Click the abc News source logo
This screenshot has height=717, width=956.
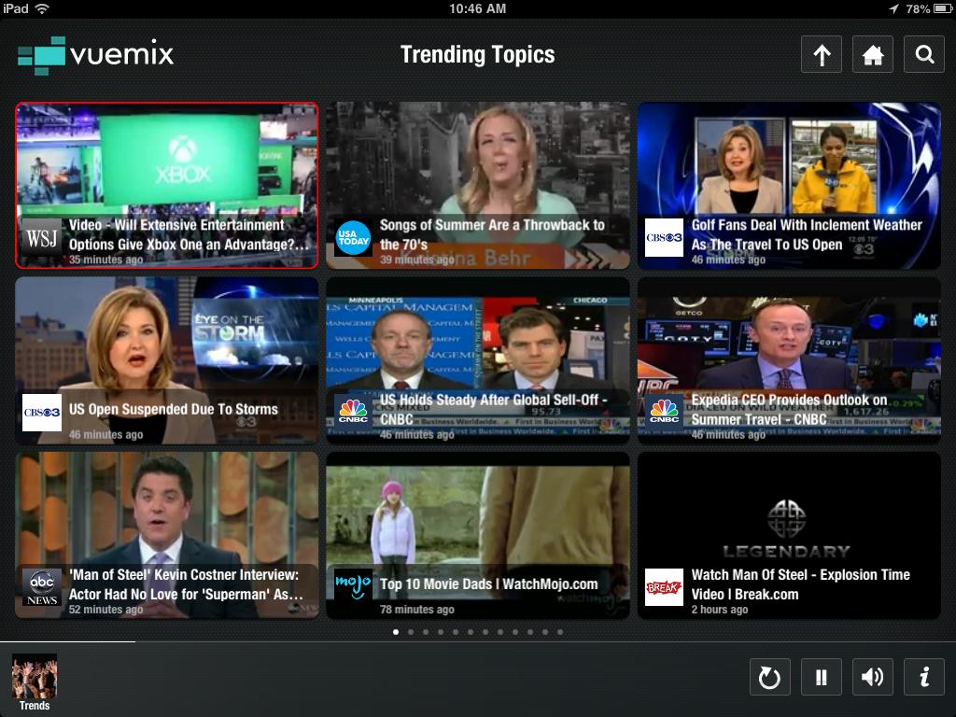tap(42, 587)
